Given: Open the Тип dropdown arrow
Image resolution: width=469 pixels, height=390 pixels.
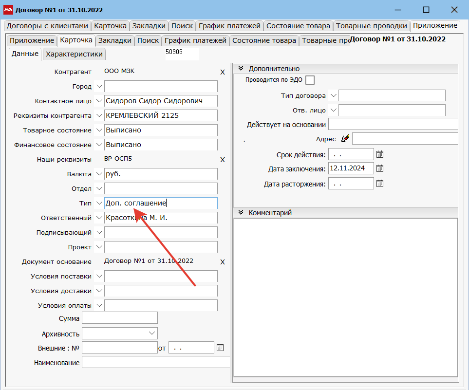Looking at the screenshot, I should click(x=99, y=203).
